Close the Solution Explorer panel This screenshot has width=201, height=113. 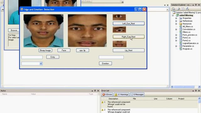pyautogui.click(x=199, y=5)
